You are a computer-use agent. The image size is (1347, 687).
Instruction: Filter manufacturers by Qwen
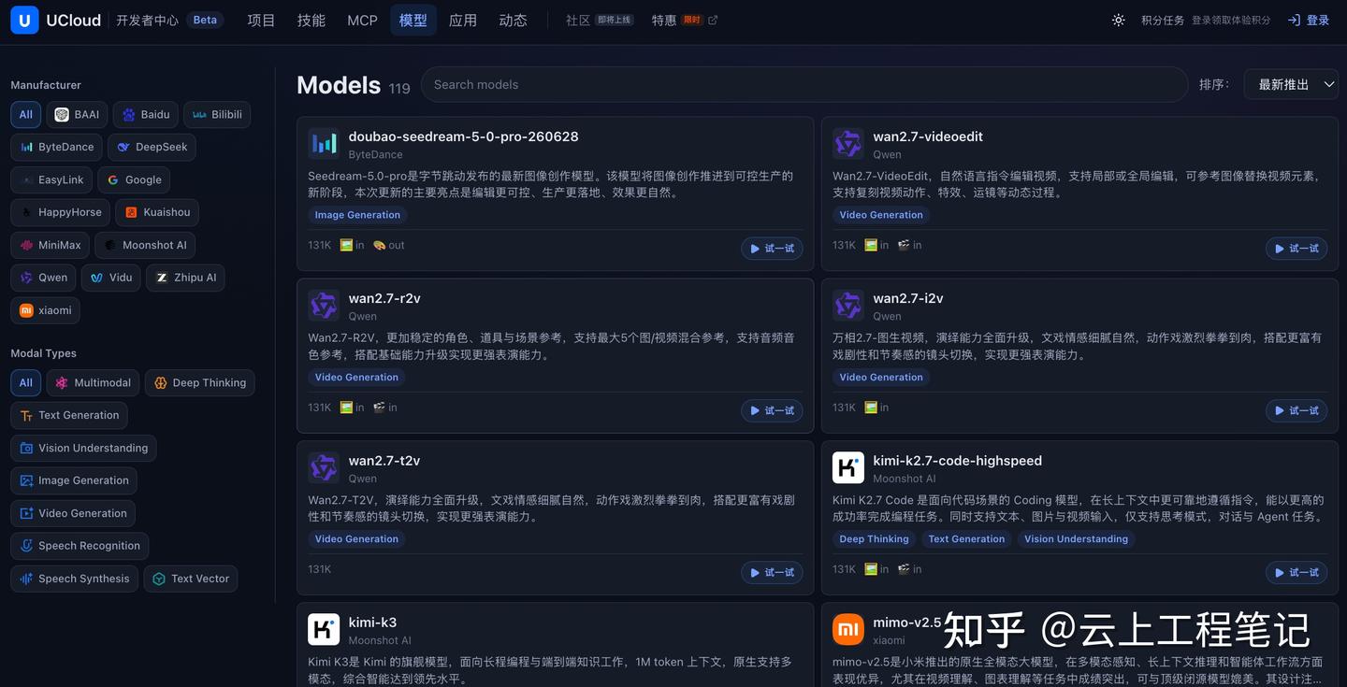pos(43,278)
